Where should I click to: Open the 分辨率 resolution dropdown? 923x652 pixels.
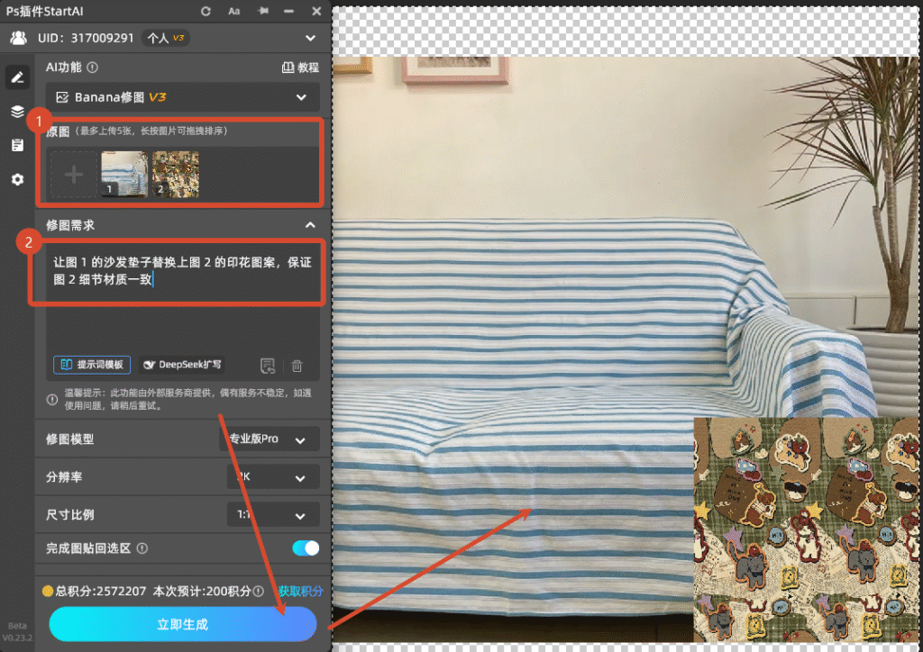point(273,477)
